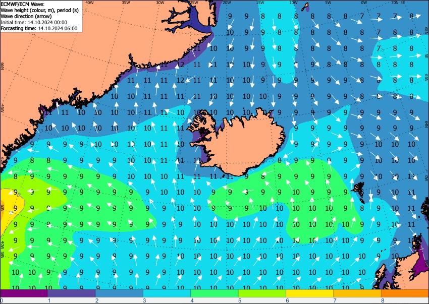The height and width of the screenshot is (304, 429).
Task: Click the dark purple 0–1 m legend swatch
Action: click(x=24, y=293)
